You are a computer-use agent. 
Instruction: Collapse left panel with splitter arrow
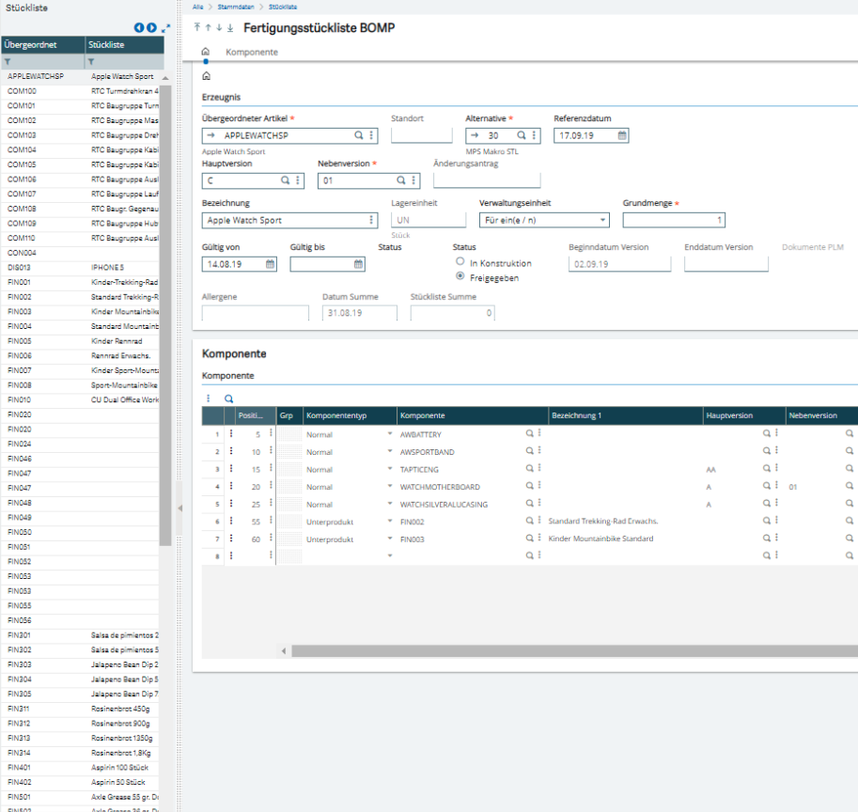(180, 508)
